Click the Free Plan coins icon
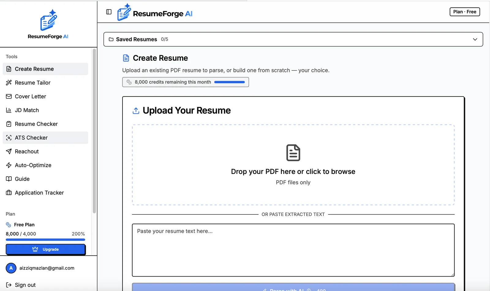 click(x=9, y=225)
